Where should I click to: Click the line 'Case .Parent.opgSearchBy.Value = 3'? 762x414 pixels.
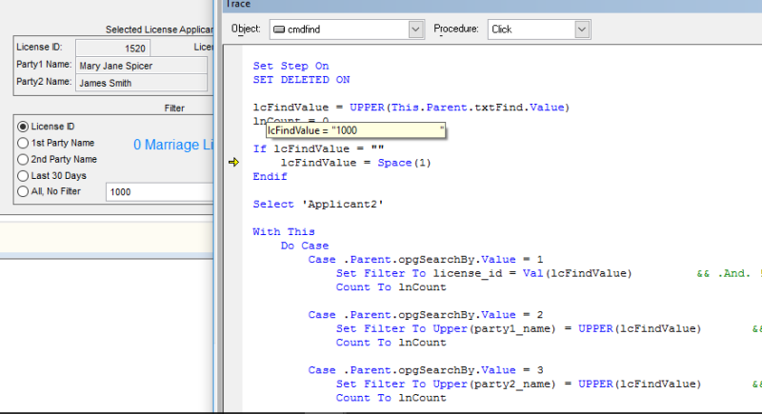tap(426, 370)
